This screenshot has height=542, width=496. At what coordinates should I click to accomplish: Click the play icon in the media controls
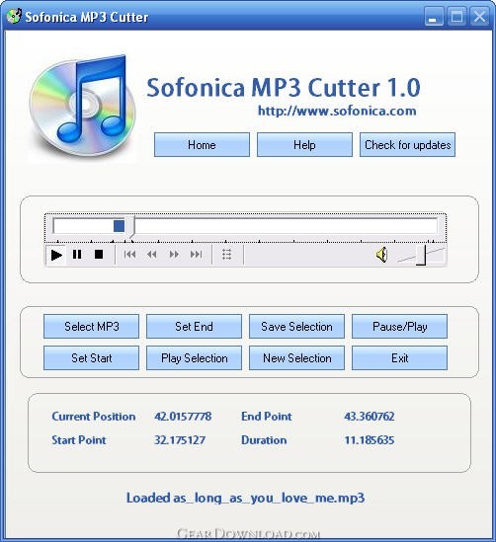pyautogui.click(x=56, y=255)
